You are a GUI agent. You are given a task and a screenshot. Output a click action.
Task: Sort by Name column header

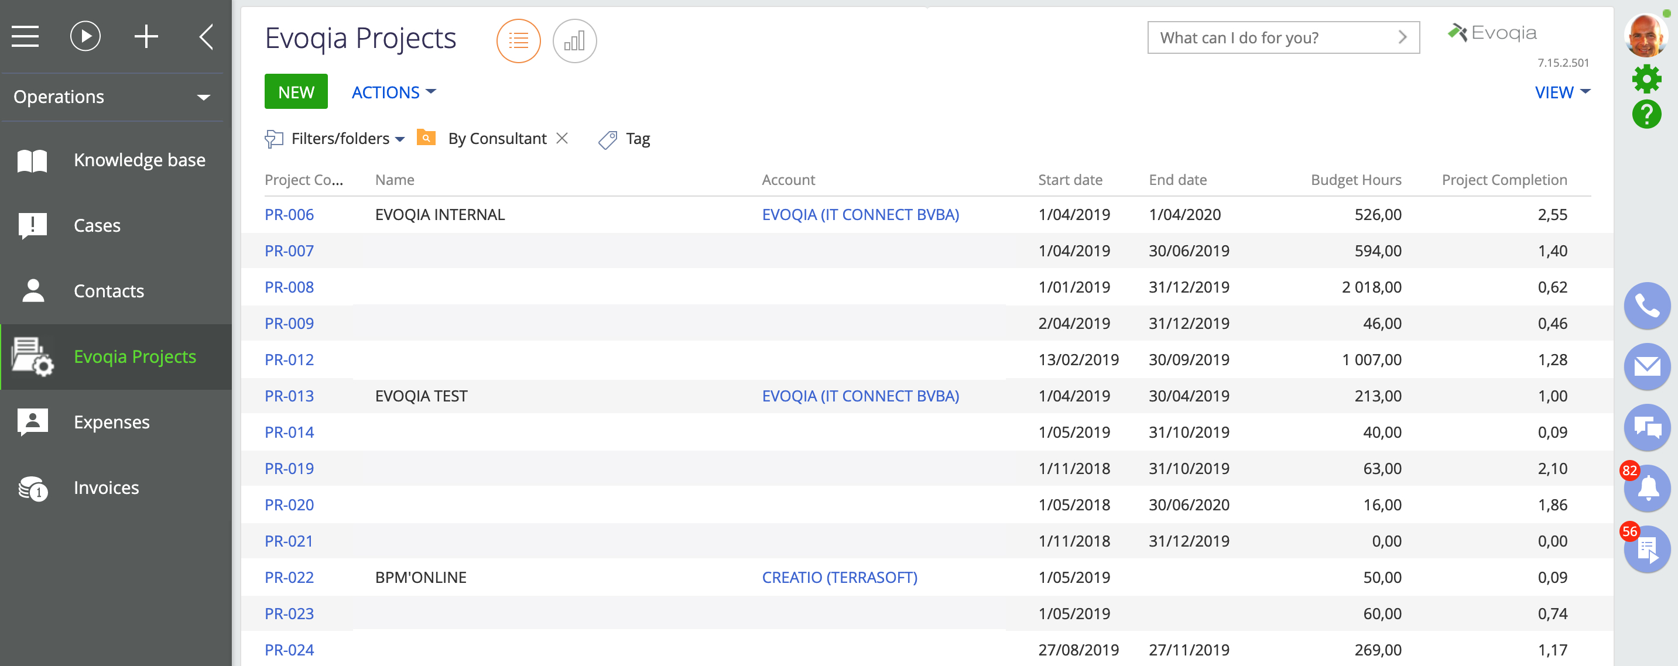[395, 180]
